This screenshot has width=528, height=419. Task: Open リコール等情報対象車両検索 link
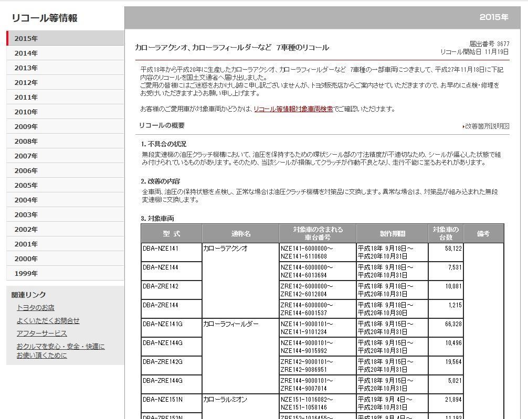coord(293,109)
